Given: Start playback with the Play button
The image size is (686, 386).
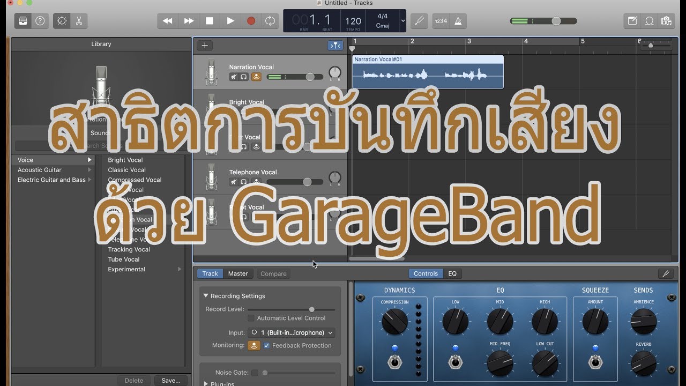Looking at the screenshot, I should 230,21.
